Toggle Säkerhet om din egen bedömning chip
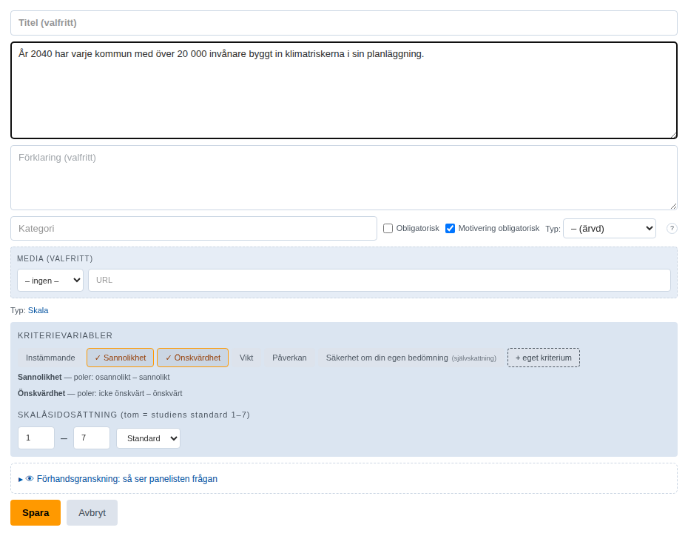Screen dimensions: 688x536 point(411,358)
